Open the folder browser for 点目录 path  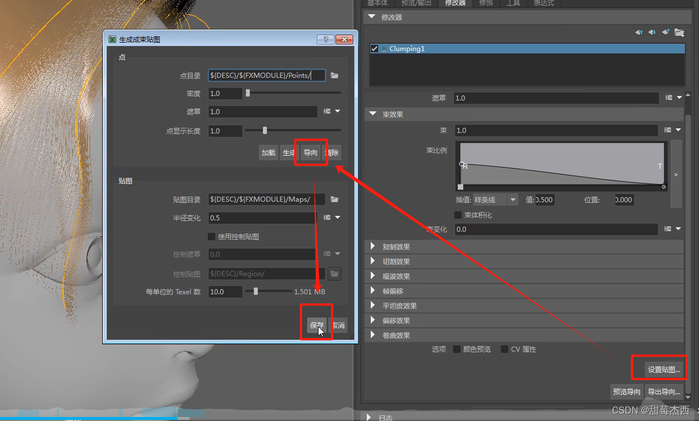pos(334,74)
